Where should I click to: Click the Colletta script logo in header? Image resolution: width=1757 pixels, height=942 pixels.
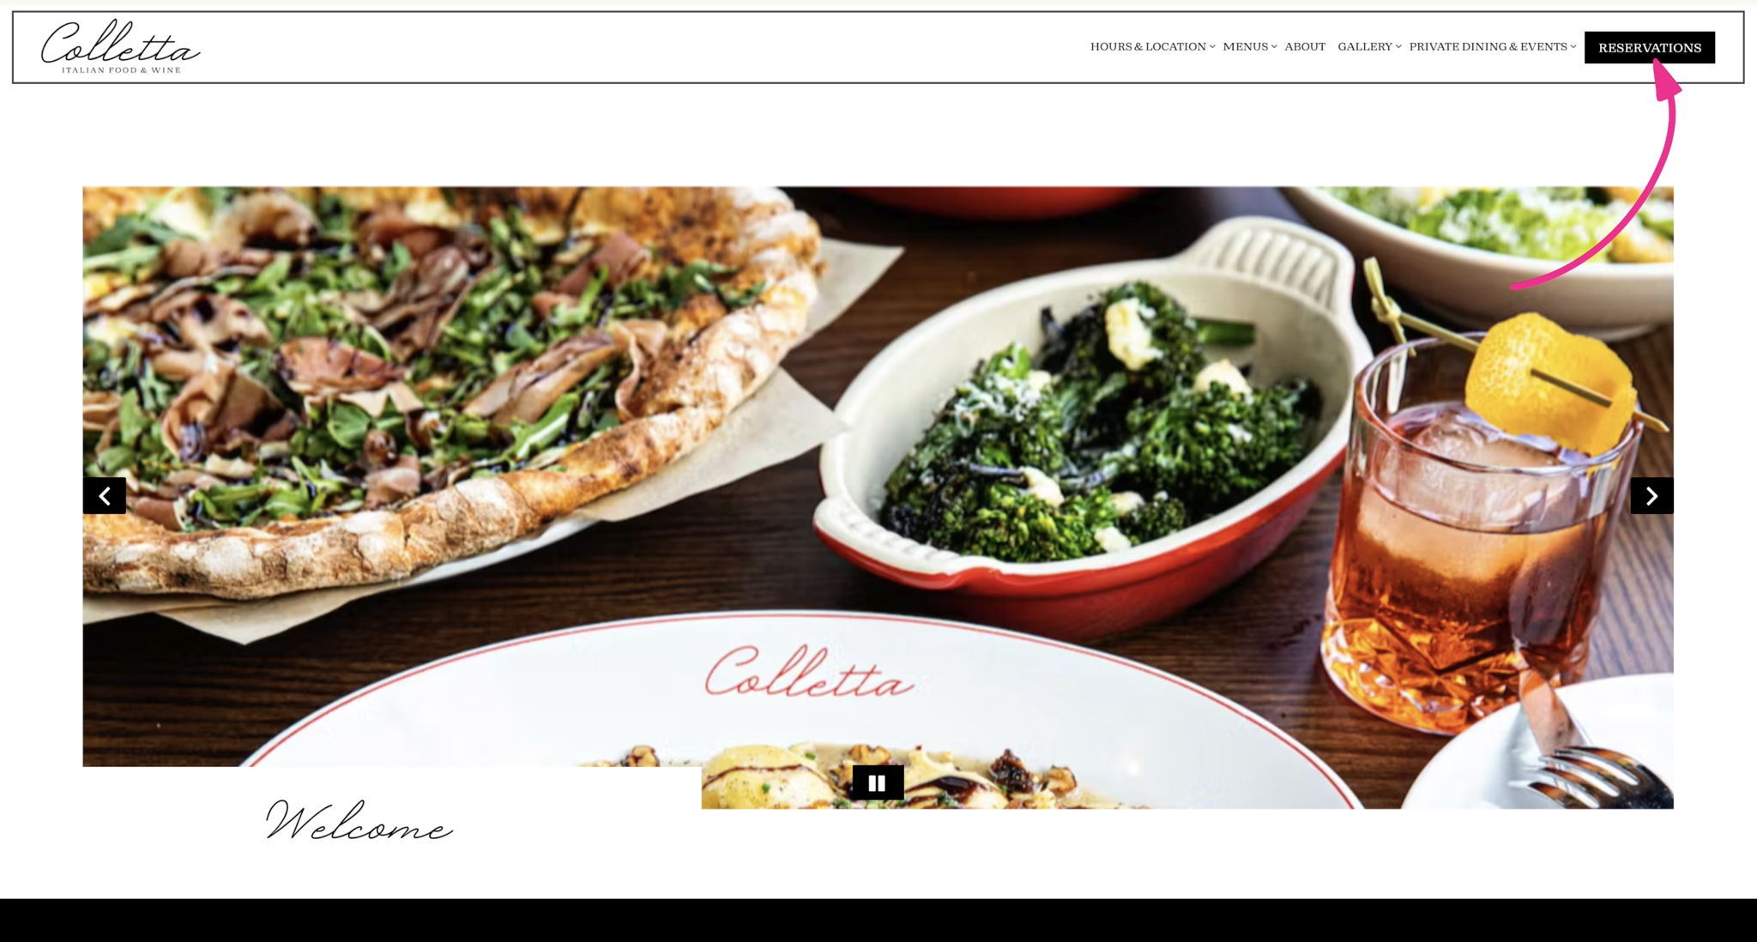click(x=120, y=47)
